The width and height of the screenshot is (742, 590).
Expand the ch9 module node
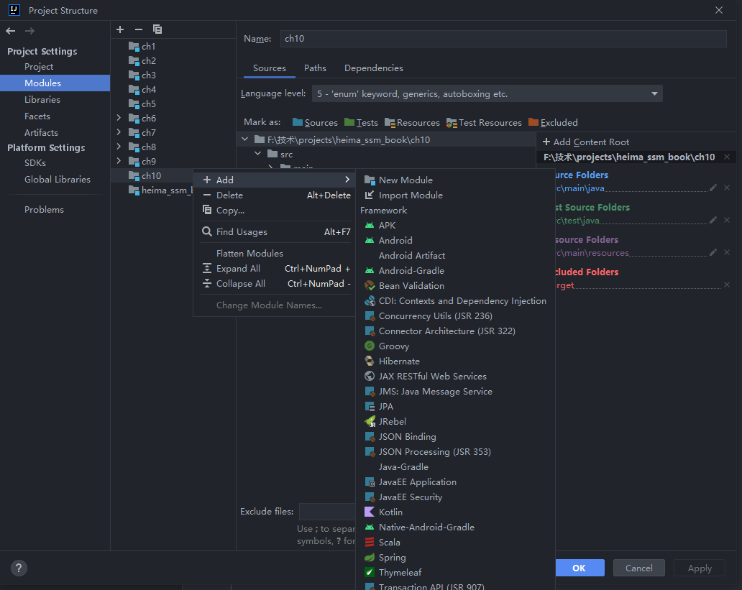119,162
